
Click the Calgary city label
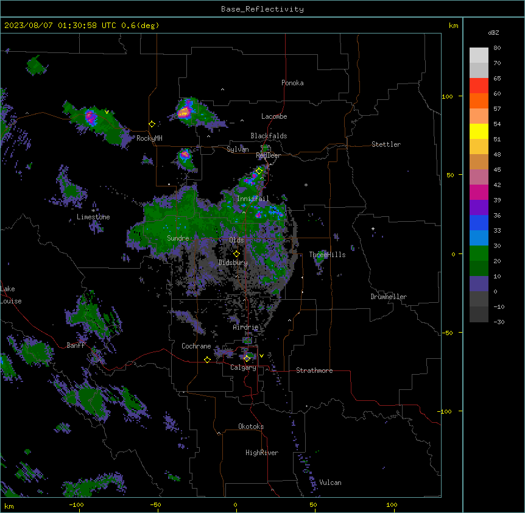point(243,367)
